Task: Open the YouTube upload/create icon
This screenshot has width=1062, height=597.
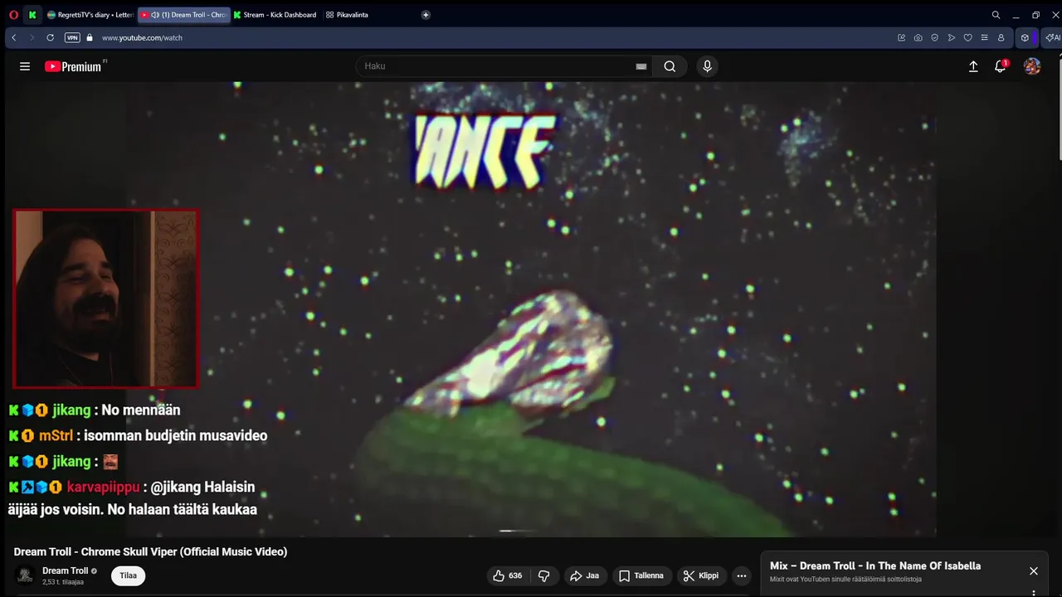Action: pyautogui.click(x=973, y=66)
